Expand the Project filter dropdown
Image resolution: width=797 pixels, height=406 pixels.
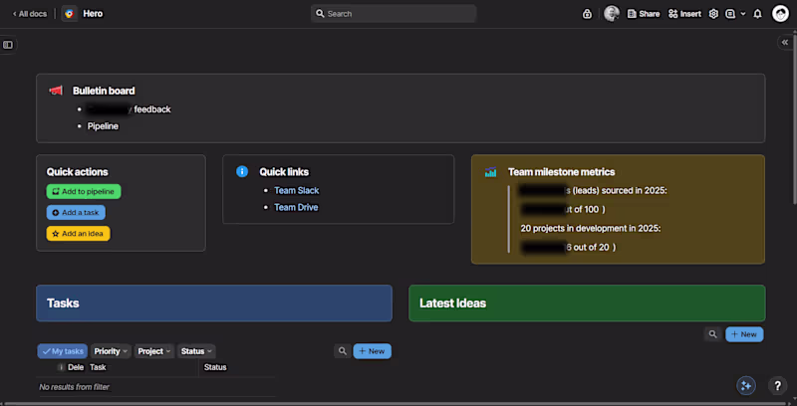point(154,351)
